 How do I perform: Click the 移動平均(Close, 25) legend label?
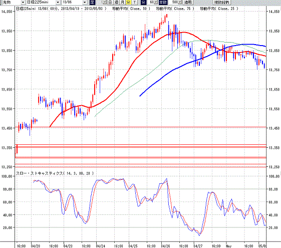[x=219, y=9]
